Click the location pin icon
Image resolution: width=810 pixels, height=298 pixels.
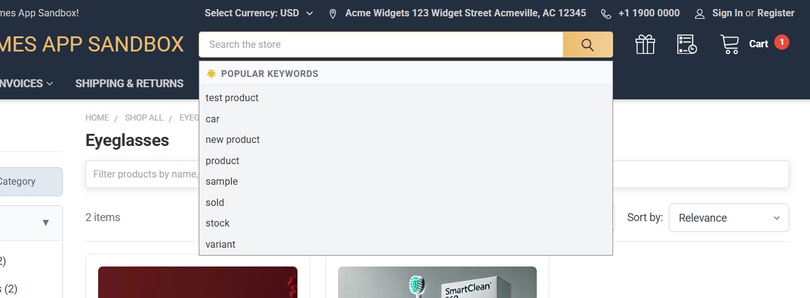tap(333, 13)
